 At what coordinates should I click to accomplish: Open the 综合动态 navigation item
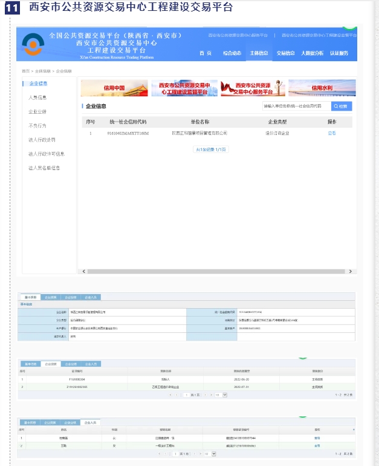[x=232, y=53]
